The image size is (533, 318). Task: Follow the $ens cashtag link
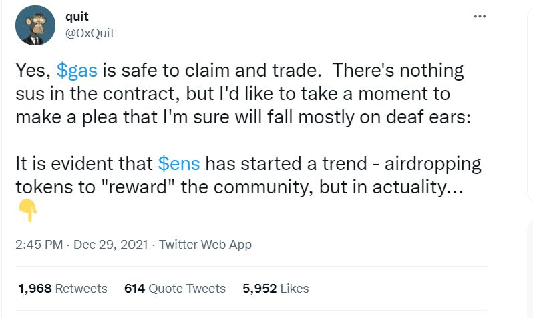[x=179, y=163]
